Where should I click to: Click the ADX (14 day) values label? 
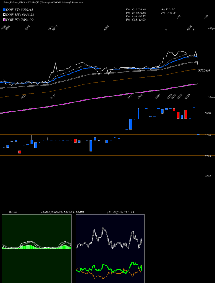[120, 211]
